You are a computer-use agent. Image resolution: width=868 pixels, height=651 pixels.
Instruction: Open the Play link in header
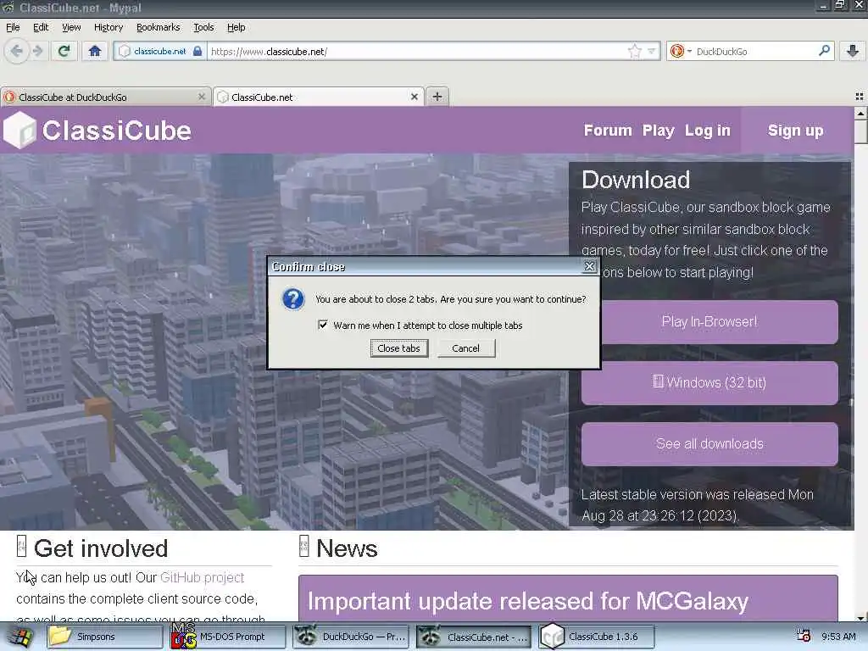(x=658, y=131)
